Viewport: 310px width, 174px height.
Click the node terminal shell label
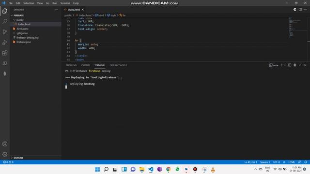point(274,65)
